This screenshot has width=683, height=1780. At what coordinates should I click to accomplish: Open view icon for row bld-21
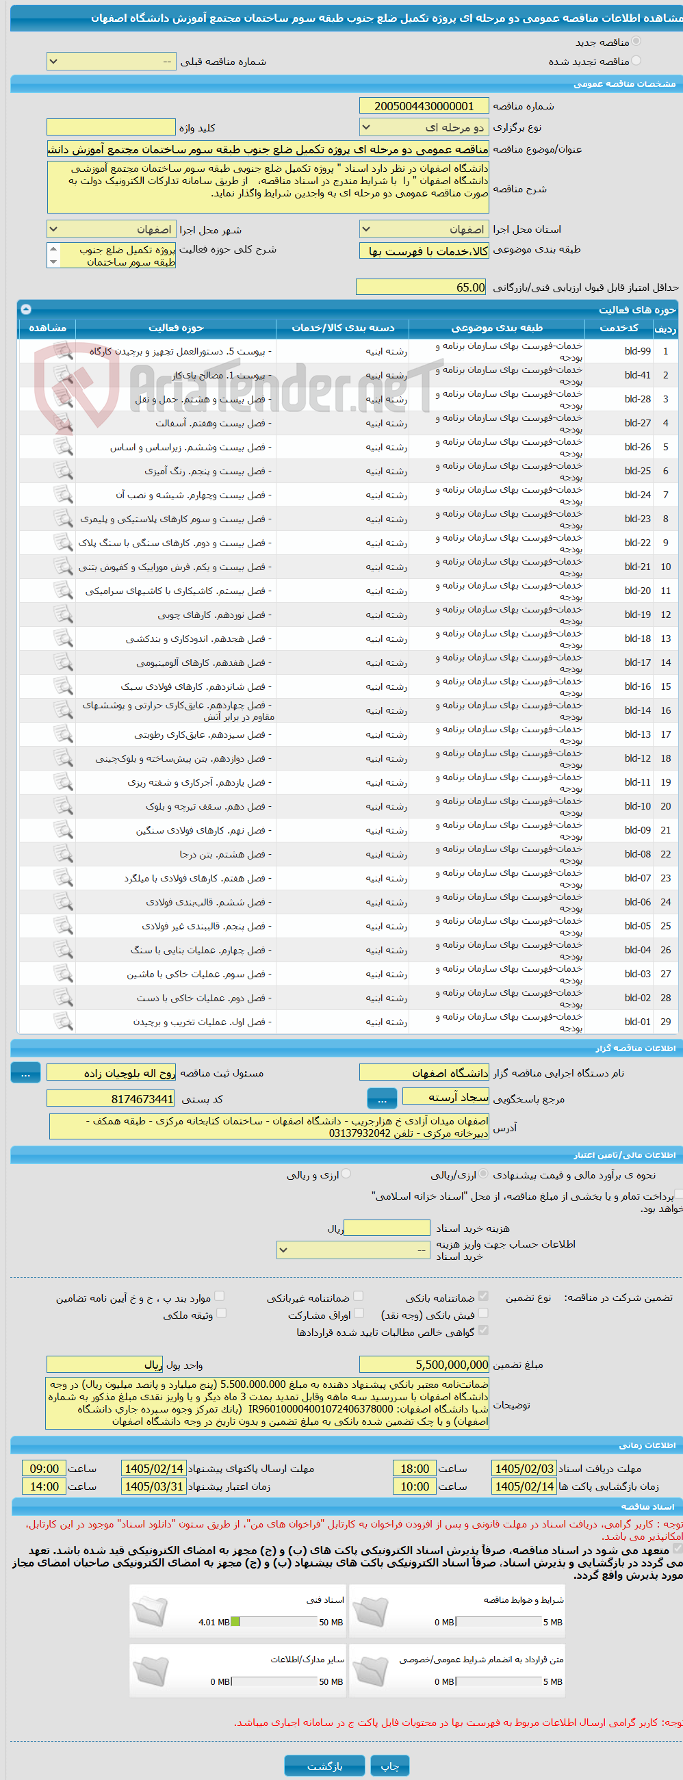[x=63, y=567]
